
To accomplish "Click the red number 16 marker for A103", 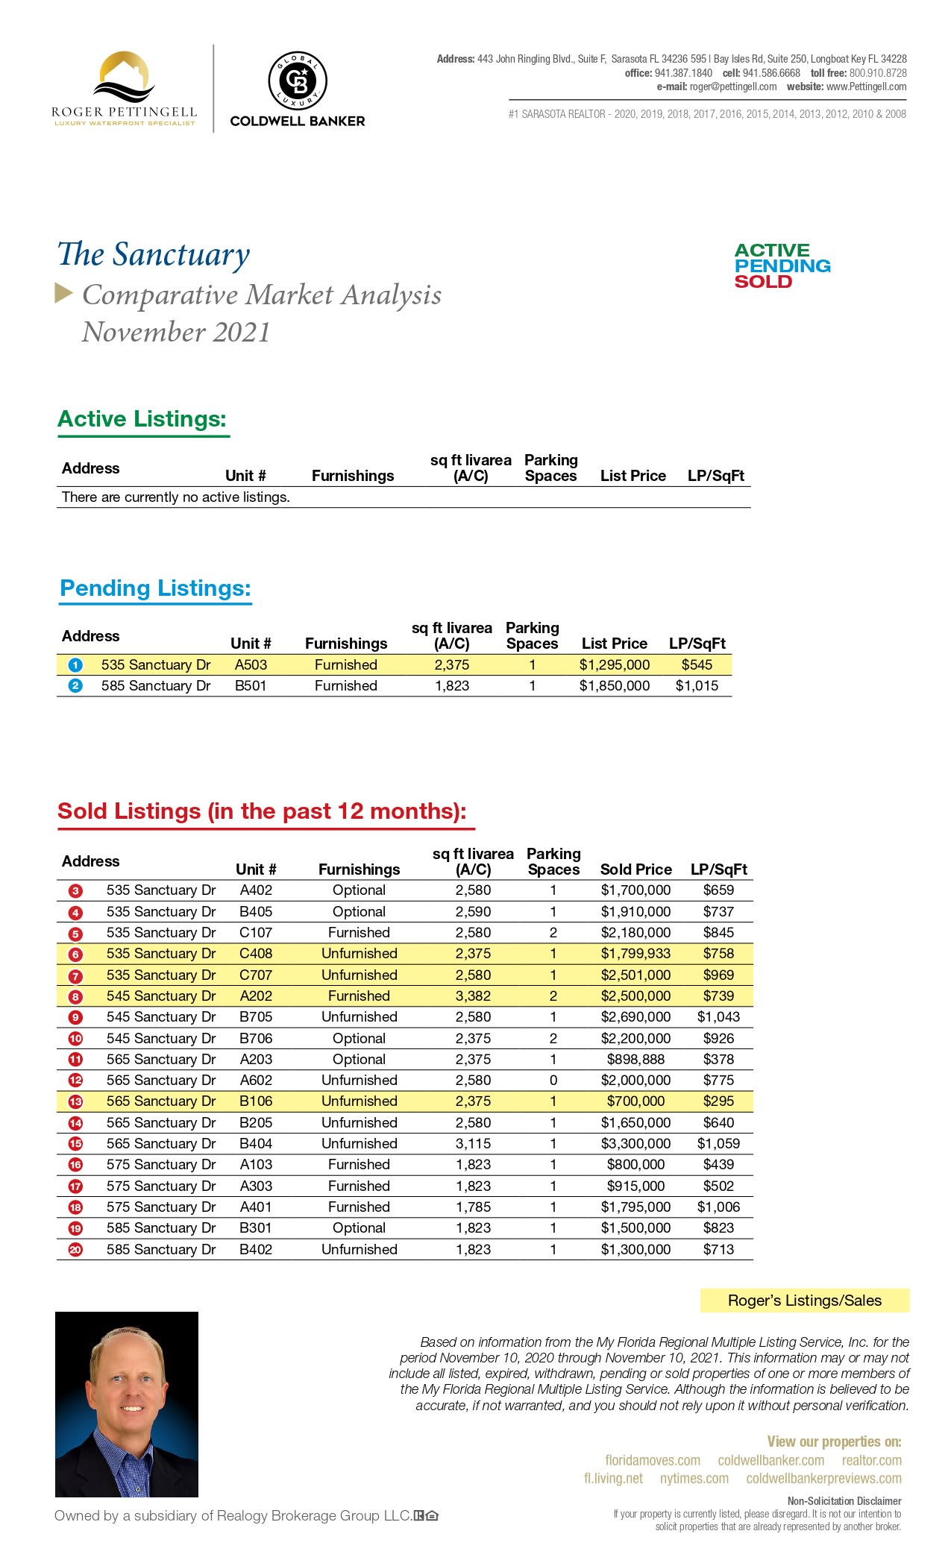I will click(x=75, y=1165).
